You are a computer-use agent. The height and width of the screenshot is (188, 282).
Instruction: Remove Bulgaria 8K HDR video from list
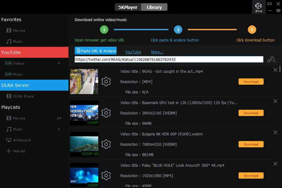click(x=275, y=133)
